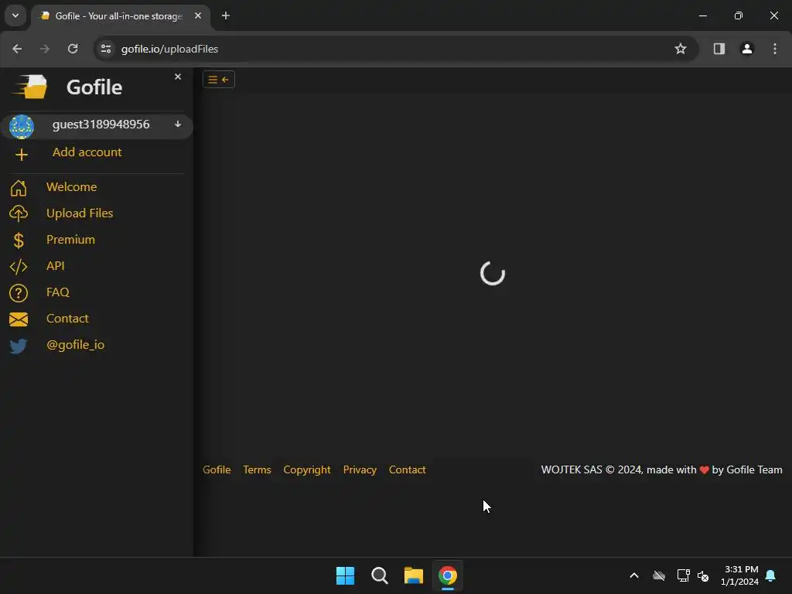Image resolution: width=792 pixels, height=594 pixels.
Task: Open the Contact footer link
Action: 407,469
